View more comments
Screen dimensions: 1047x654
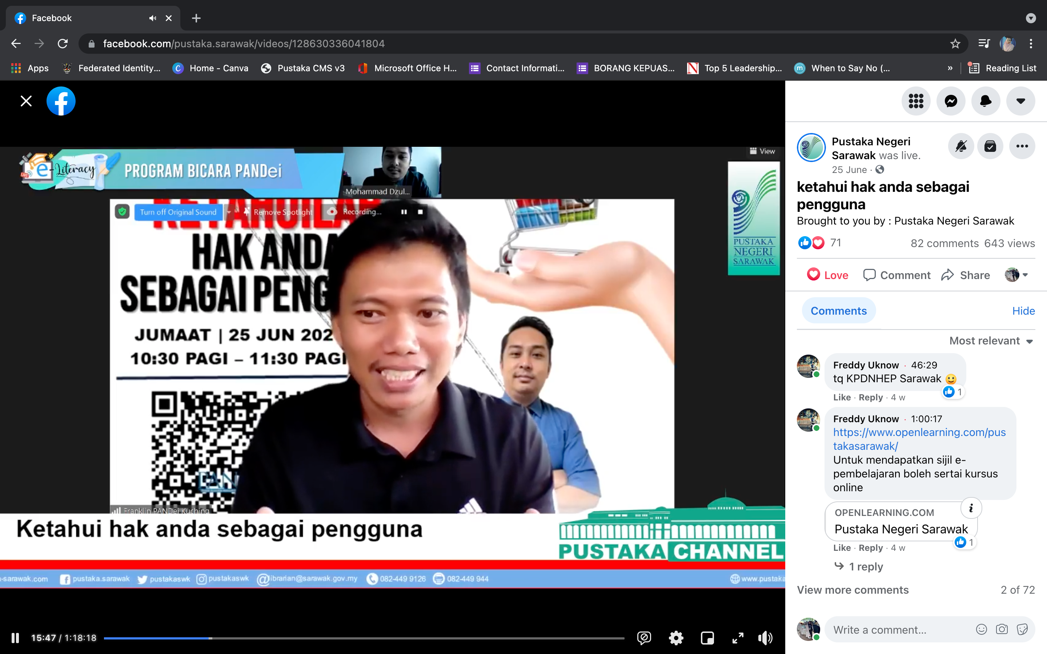pyautogui.click(x=853, y=590)
